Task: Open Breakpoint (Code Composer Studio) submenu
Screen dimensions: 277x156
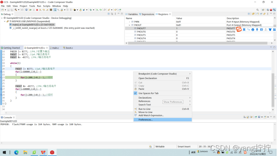Action: [163, 74]
